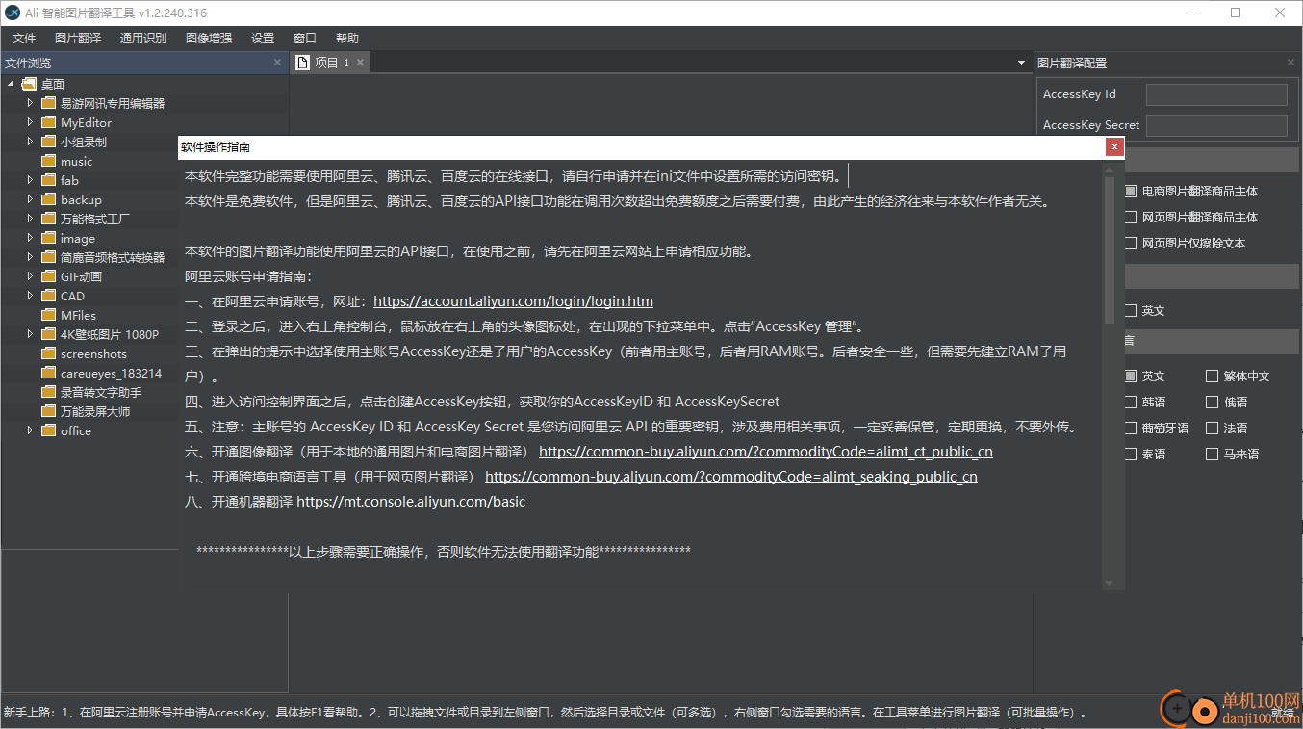
Task: Open the 帮助 menu
Action: [x=347, y=39]
